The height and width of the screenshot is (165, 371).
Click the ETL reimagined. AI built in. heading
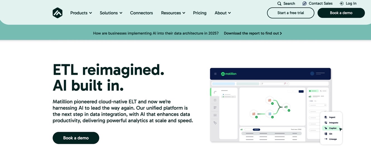click(x=108, y=77)
